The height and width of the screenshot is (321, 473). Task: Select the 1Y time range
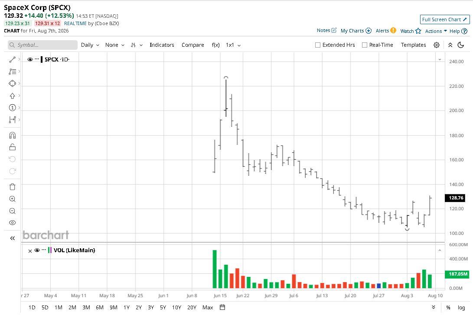click(127, 308)
